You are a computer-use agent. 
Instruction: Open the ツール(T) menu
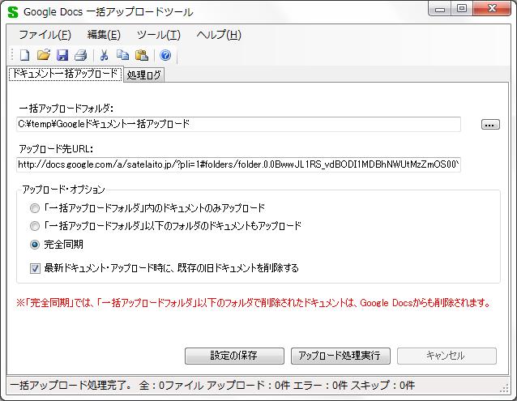pyautogui.click(x=158, y=35)
